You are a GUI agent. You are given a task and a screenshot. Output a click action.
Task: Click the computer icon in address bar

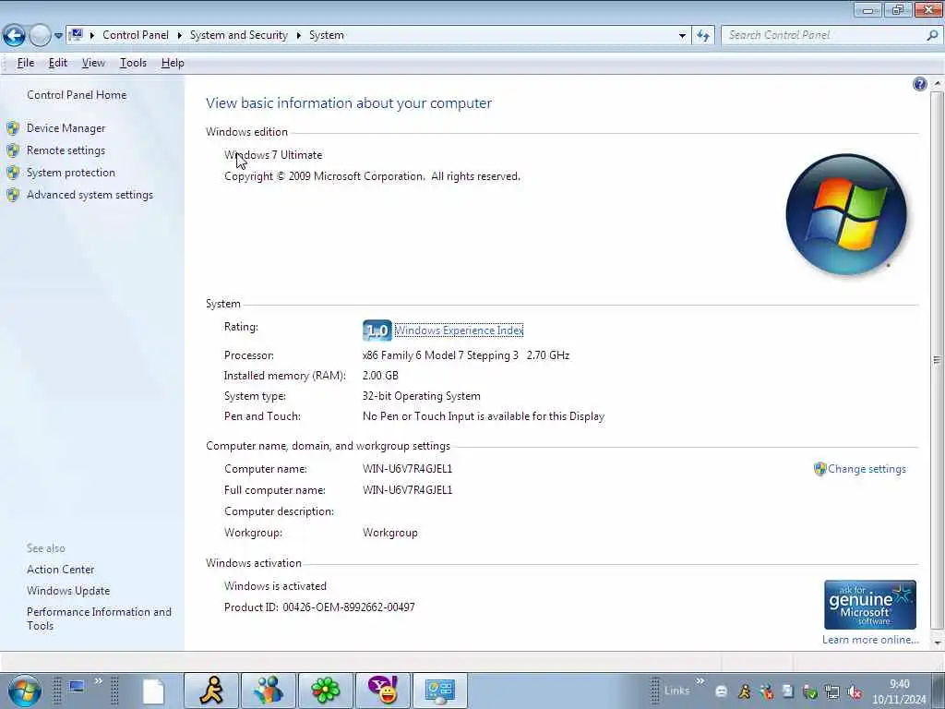click(x=77, y=35)
